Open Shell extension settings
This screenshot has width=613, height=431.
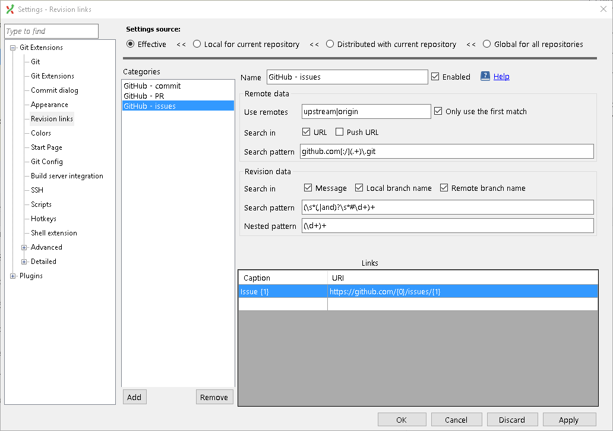[54, 233]
